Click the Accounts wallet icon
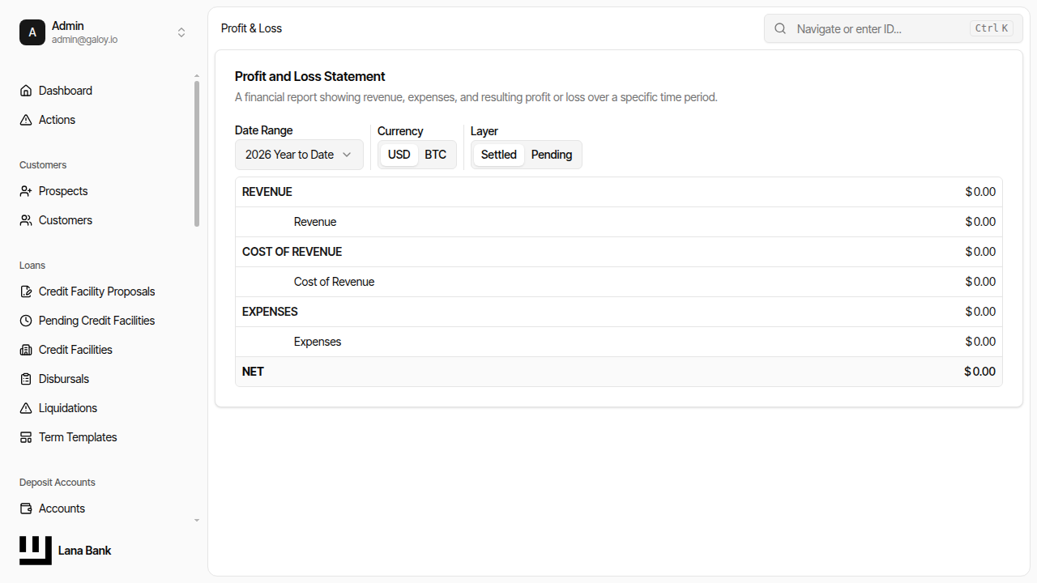The image size is (1037, 583). point(26,509)
